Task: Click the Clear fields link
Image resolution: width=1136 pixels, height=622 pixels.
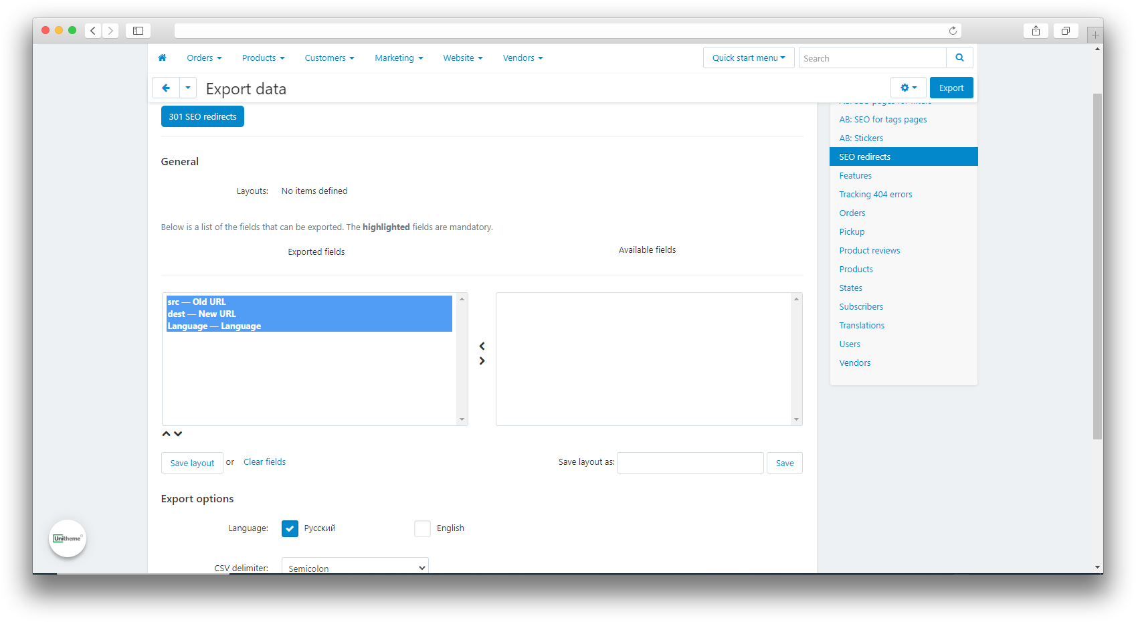Action: [264, 462]
